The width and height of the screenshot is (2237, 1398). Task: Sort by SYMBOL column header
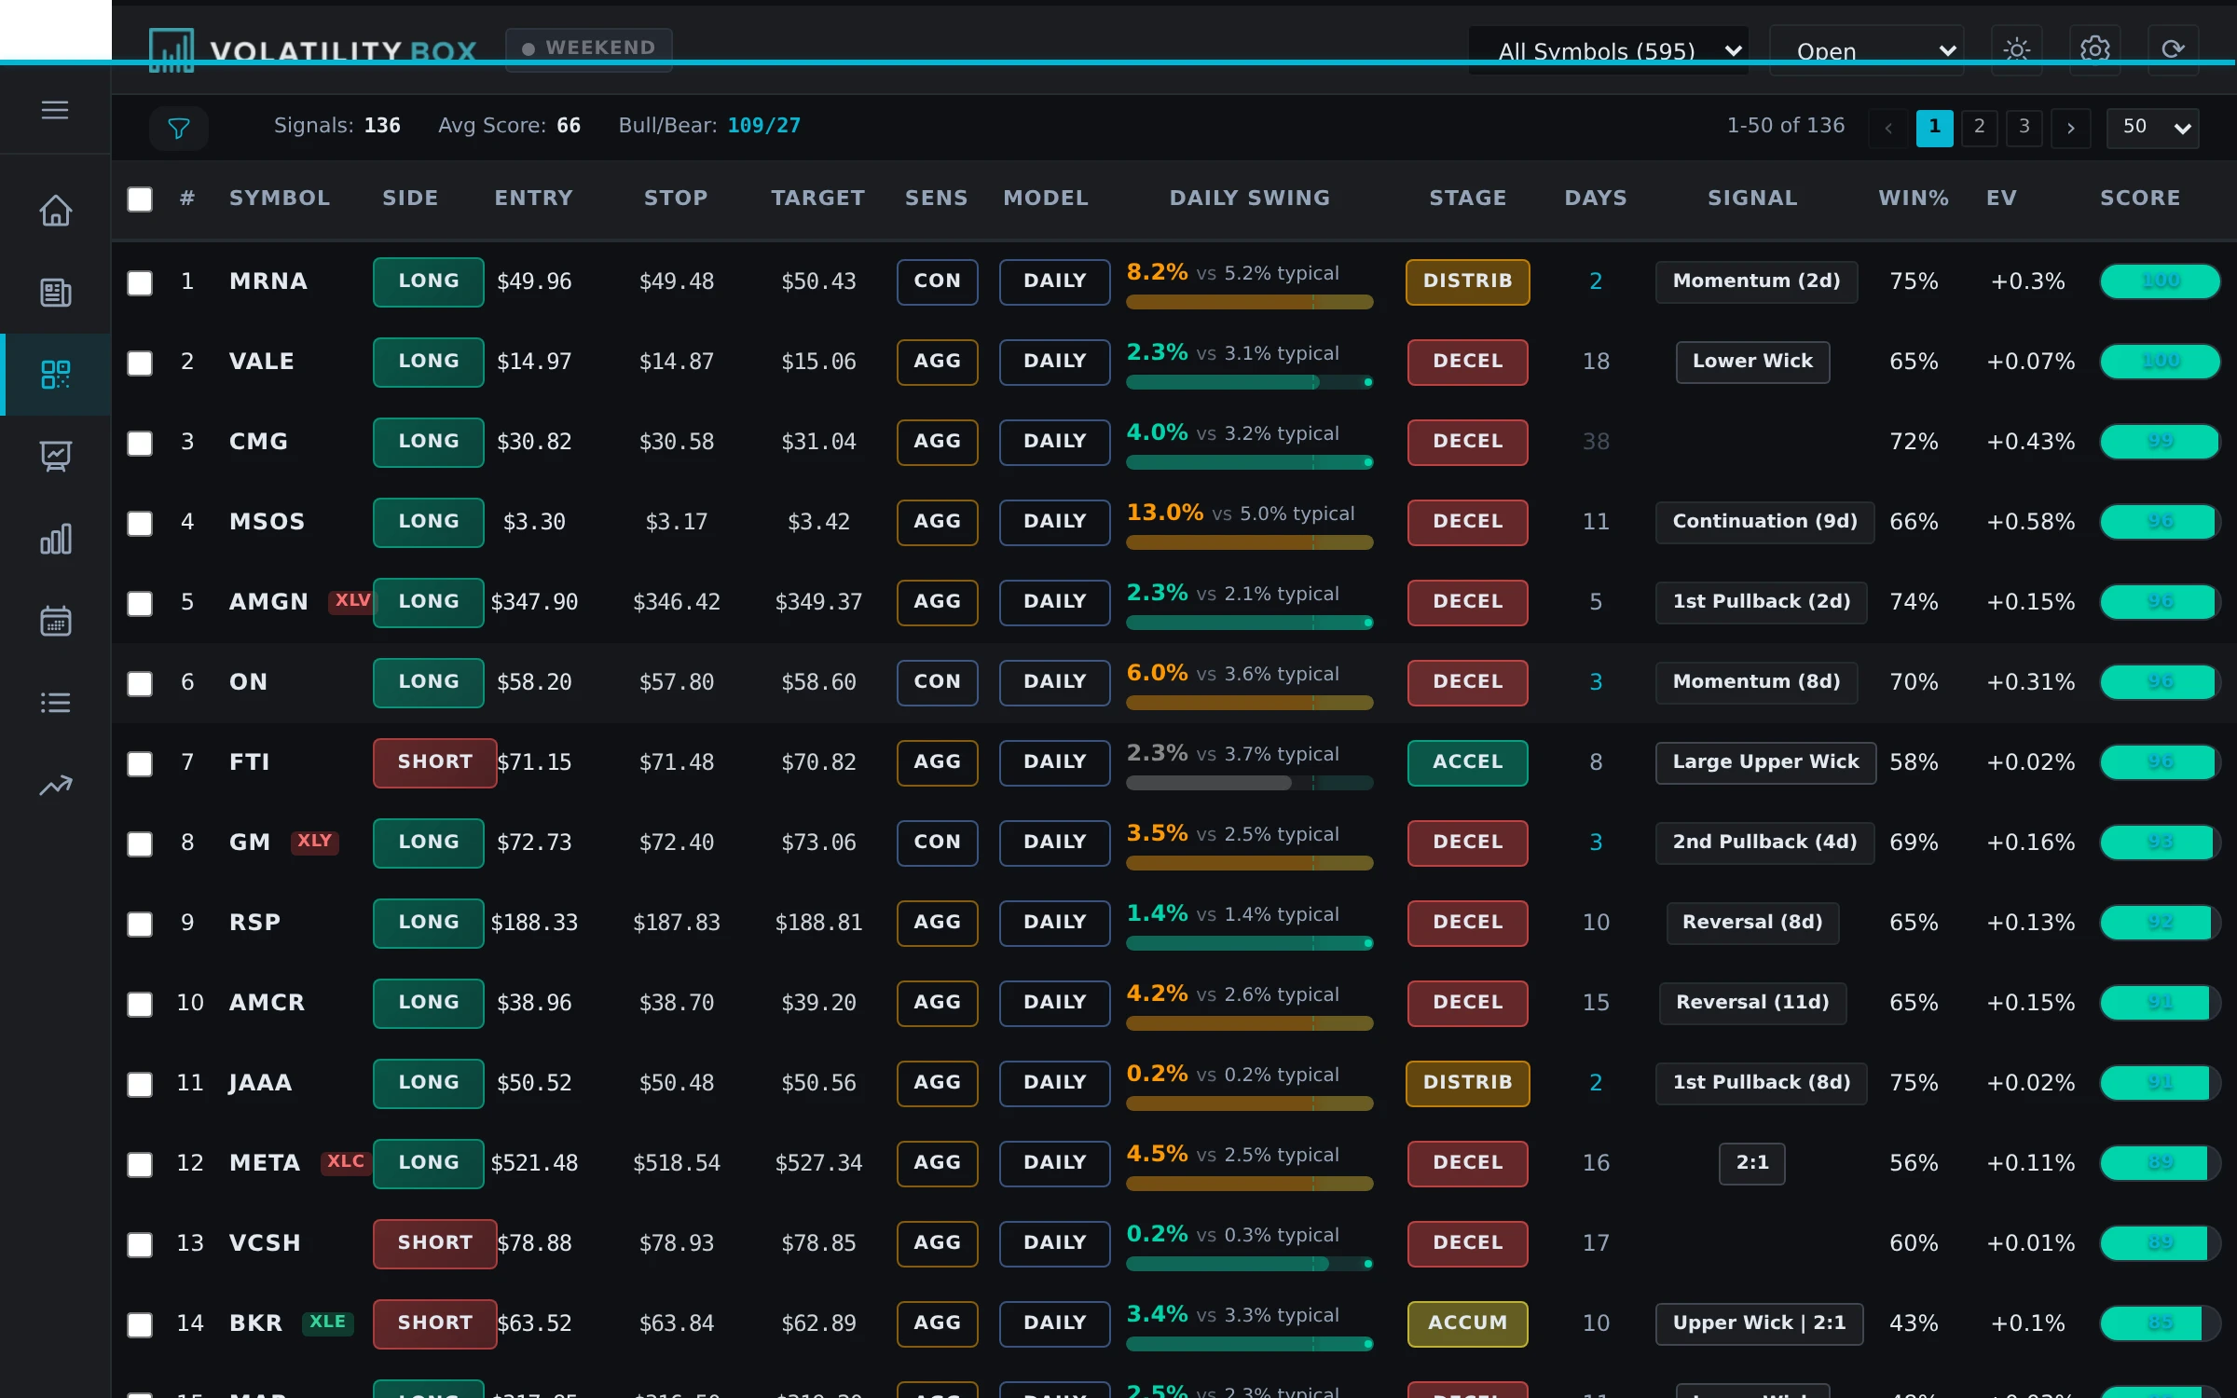point(280,198)
